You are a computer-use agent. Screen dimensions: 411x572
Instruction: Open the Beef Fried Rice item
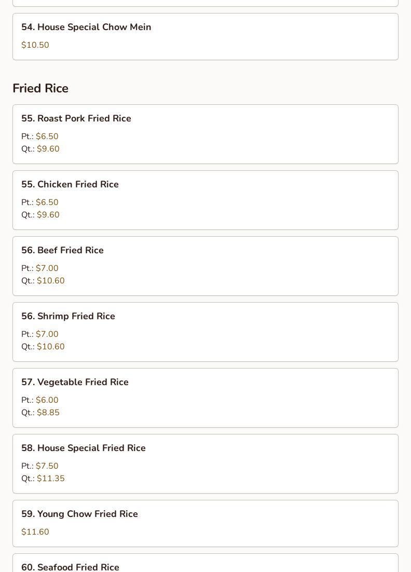[205, 266]
